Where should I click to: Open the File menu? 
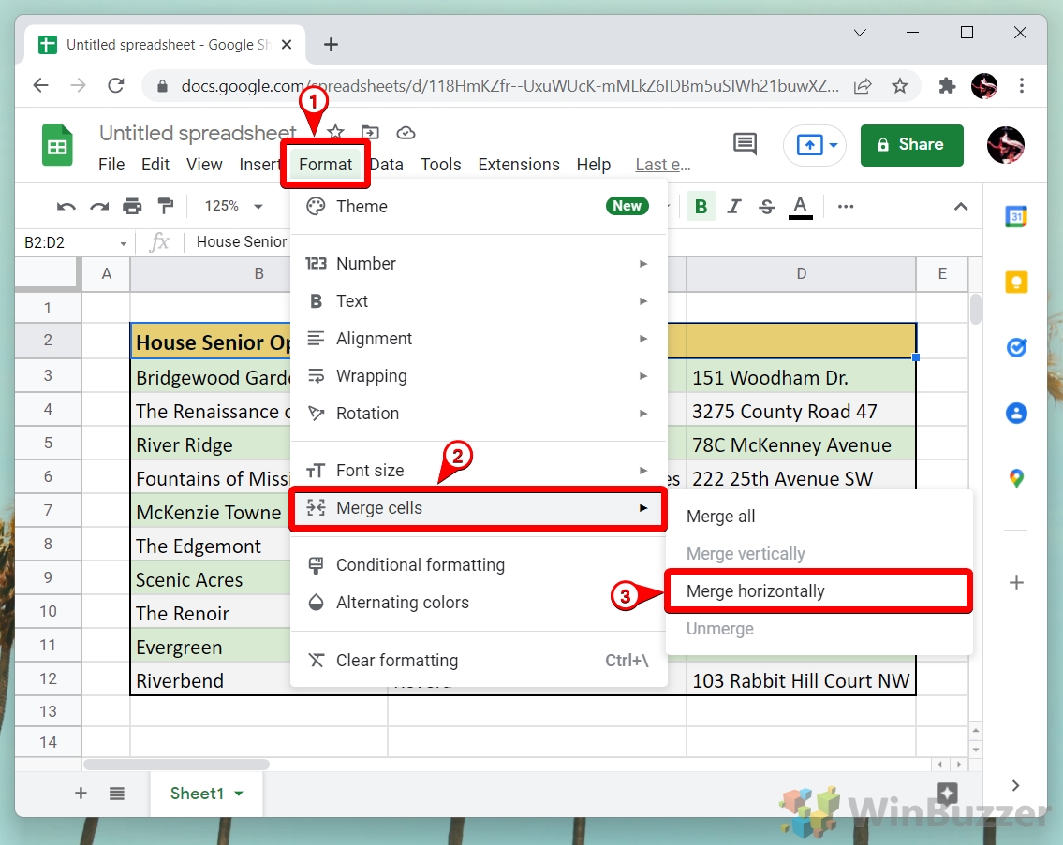[x=111, y=165]
